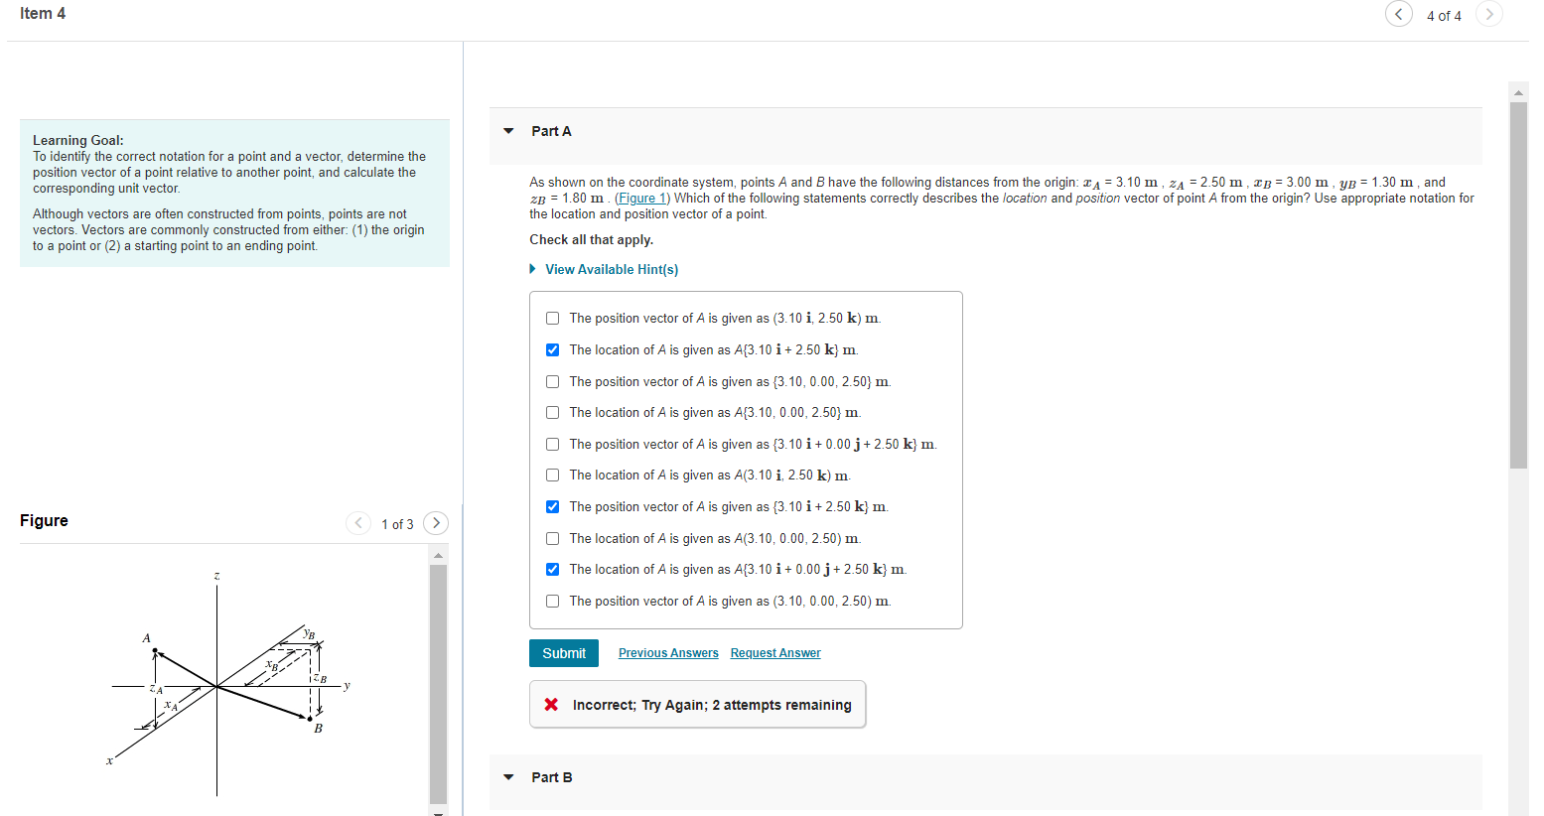Viewport: 1544px width, 816px height.
Task: Click the figure's previous arrow
Action: point(358,523)
